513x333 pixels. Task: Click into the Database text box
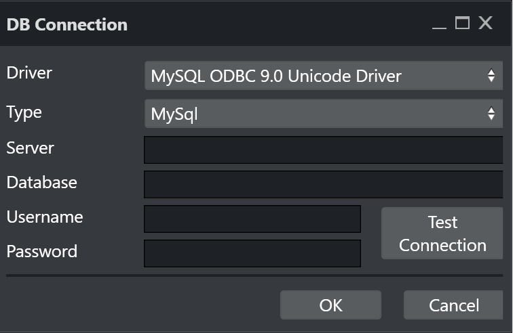[x=323, y=184]
